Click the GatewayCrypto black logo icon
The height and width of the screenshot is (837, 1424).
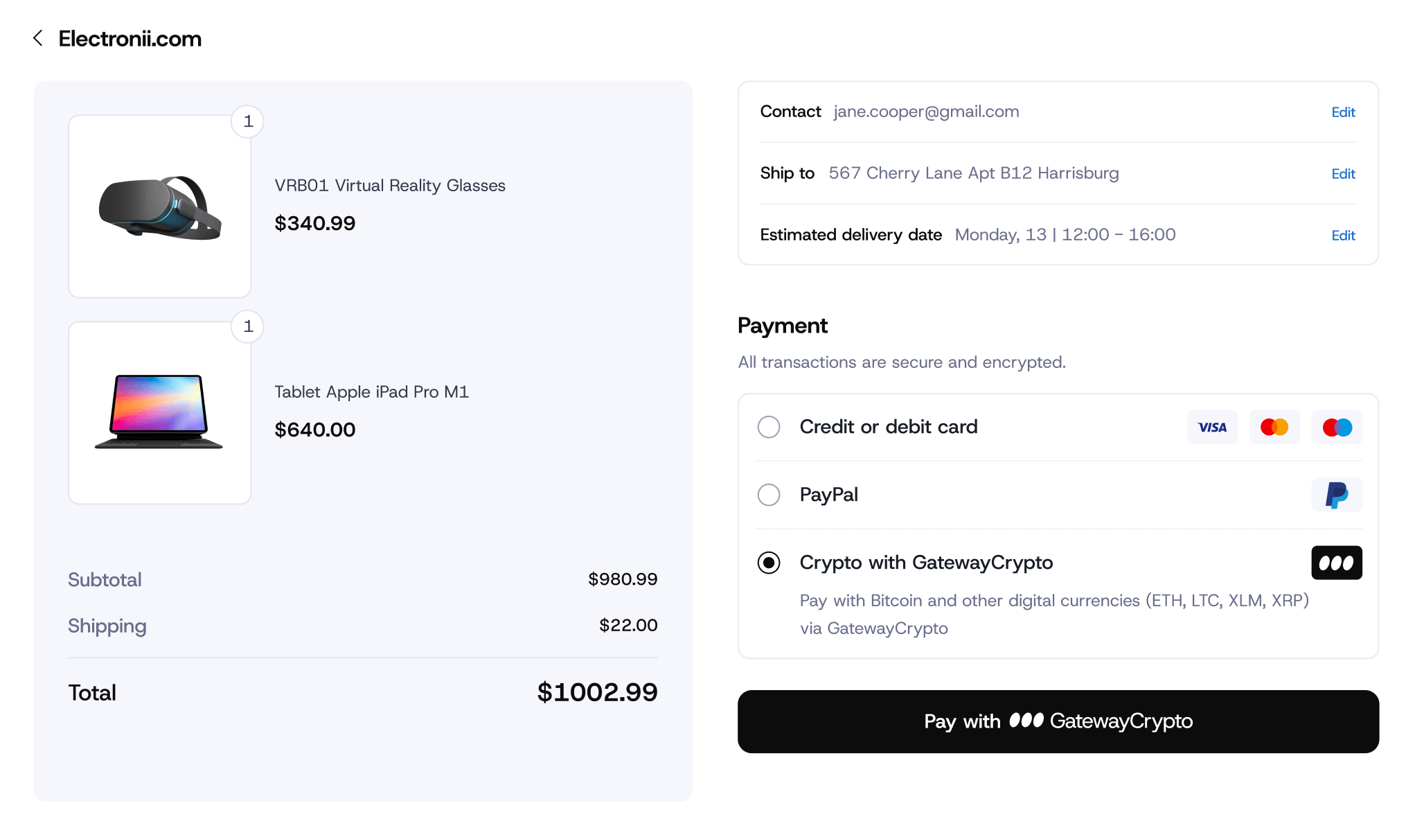(1337, 563)
